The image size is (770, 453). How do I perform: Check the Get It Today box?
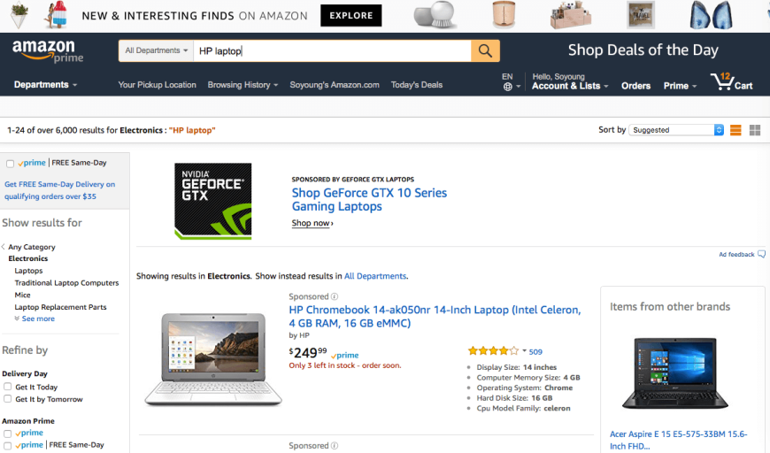[x=7, y=387]
